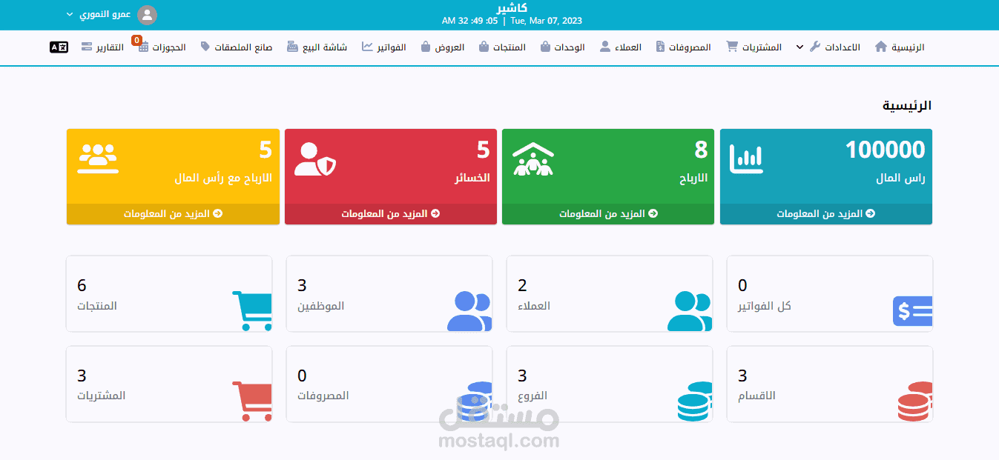Click the red coins icon in الاقسام tile
Viewport: 999px width, 460px height.
coord(915,401)
